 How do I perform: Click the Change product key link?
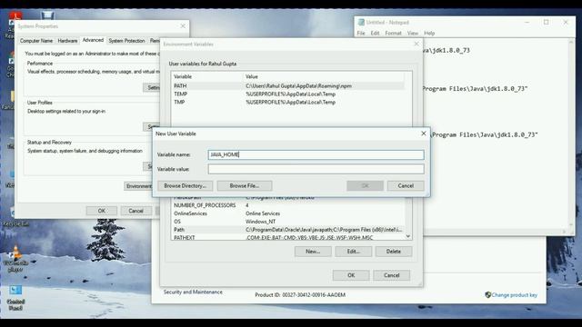point(515,295)
